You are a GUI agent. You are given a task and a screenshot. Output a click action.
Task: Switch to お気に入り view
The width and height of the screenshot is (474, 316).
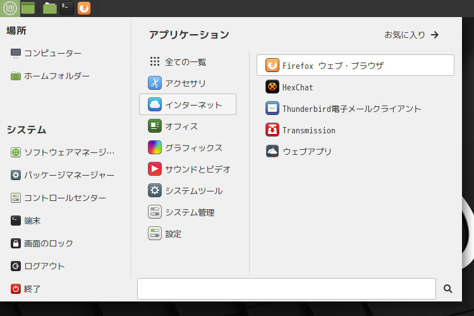pos(411,35)
